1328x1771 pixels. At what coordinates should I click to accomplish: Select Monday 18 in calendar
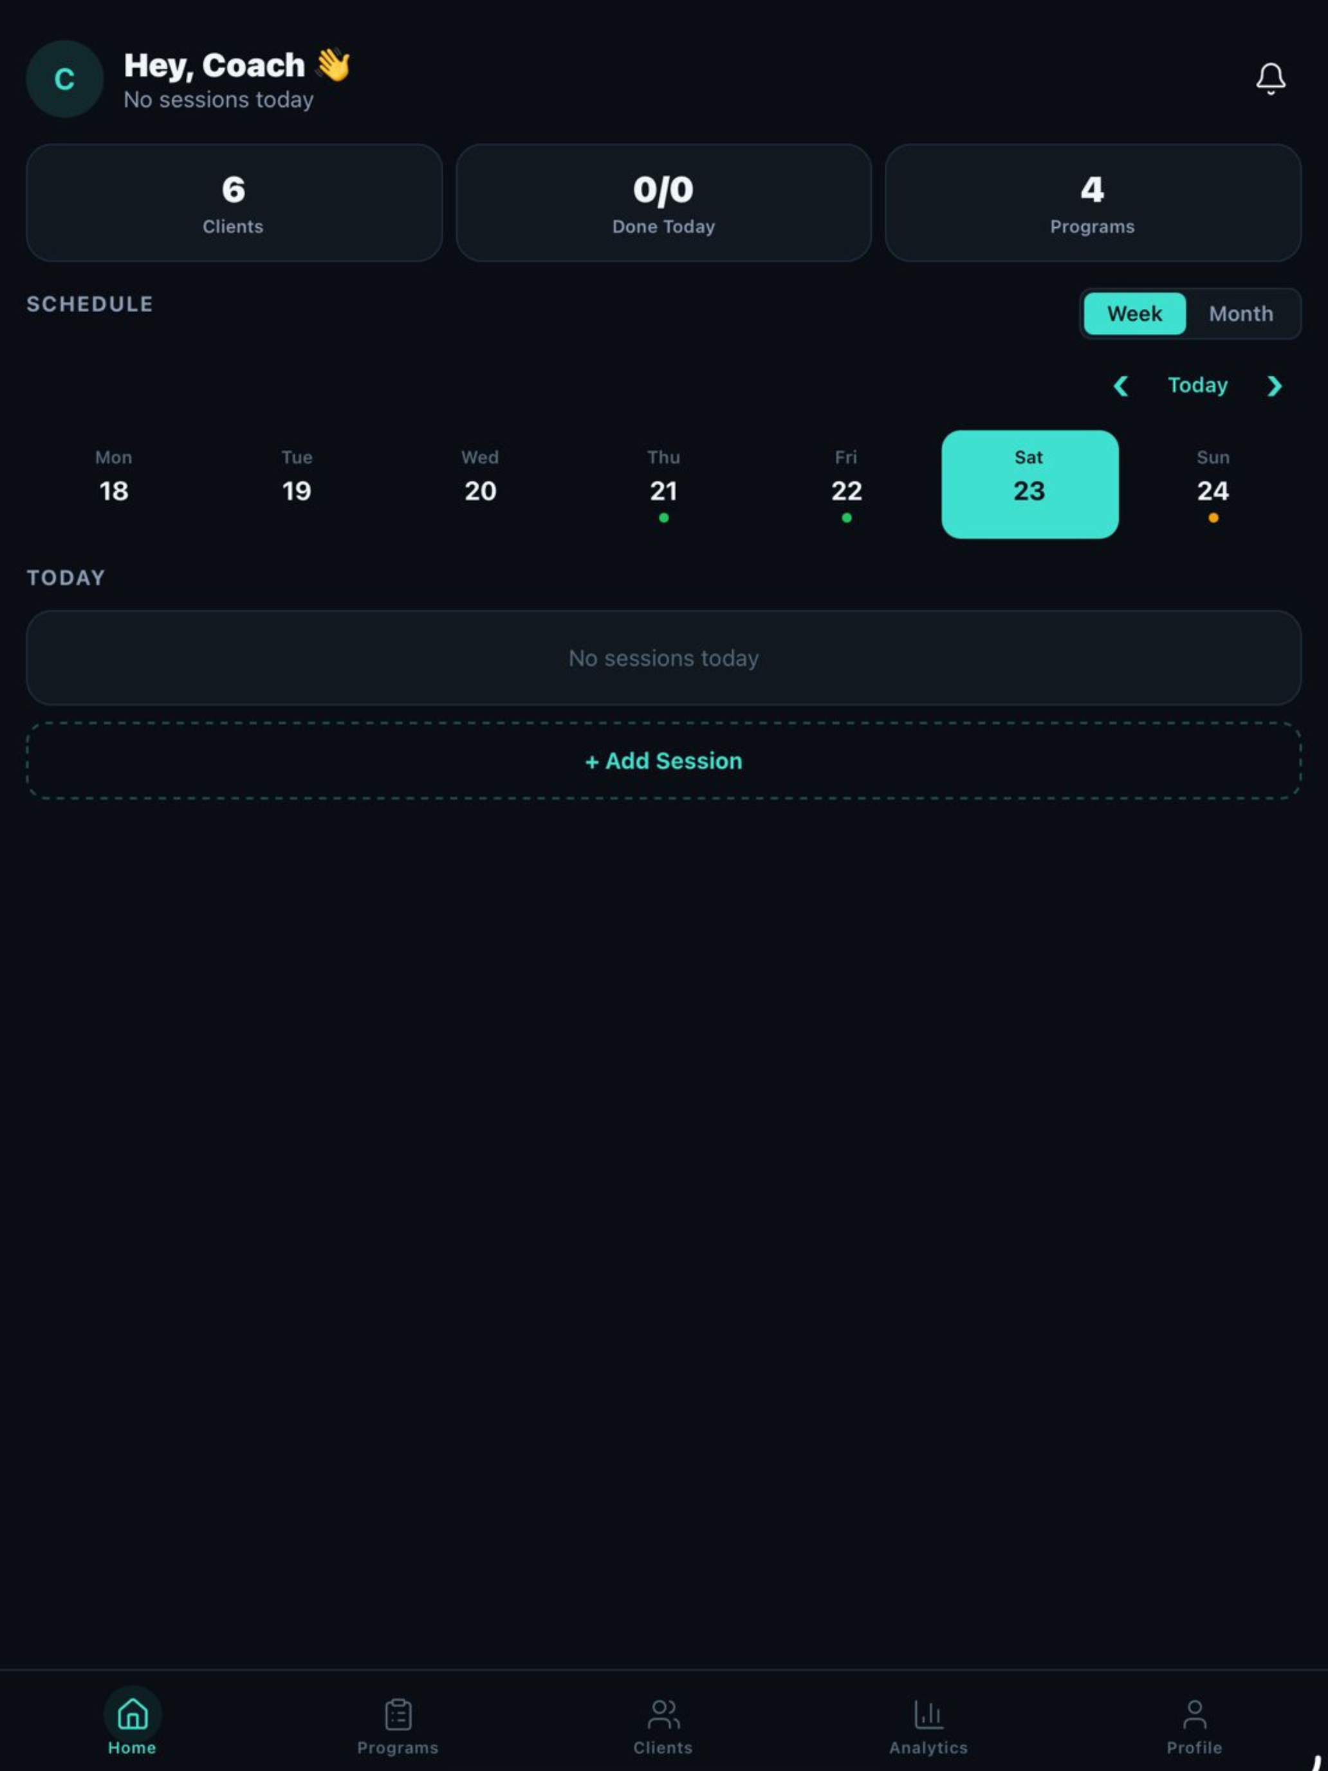[114, 485]
